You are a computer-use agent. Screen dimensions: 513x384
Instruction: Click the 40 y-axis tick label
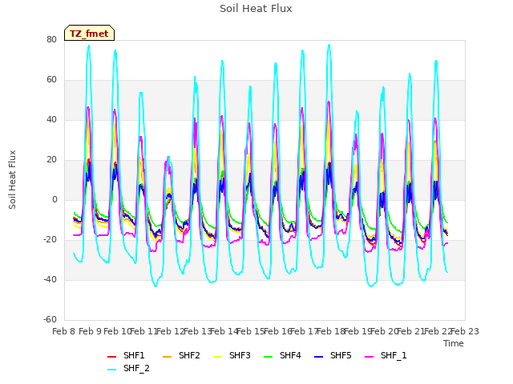[x=51, y=119]
